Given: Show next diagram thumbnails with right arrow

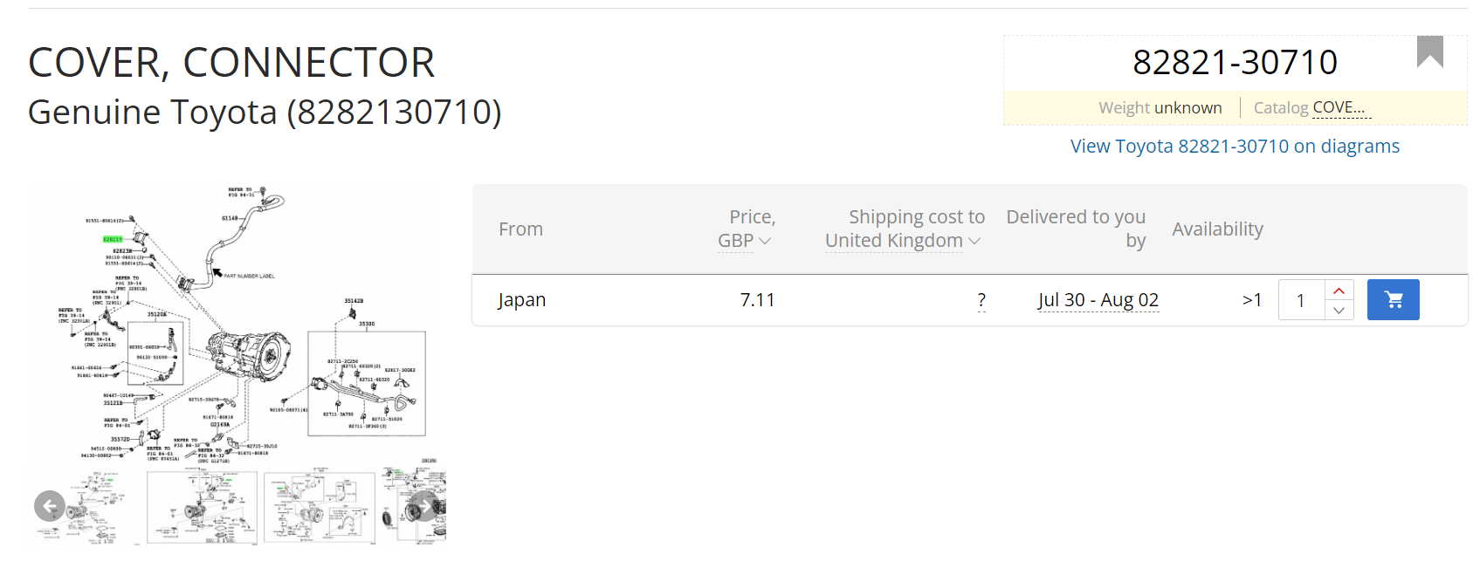Looking at the screenshot, I should (424, 505).
